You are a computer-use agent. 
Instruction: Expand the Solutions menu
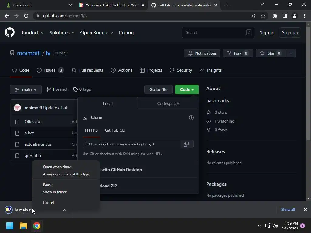tap(62, 32)
